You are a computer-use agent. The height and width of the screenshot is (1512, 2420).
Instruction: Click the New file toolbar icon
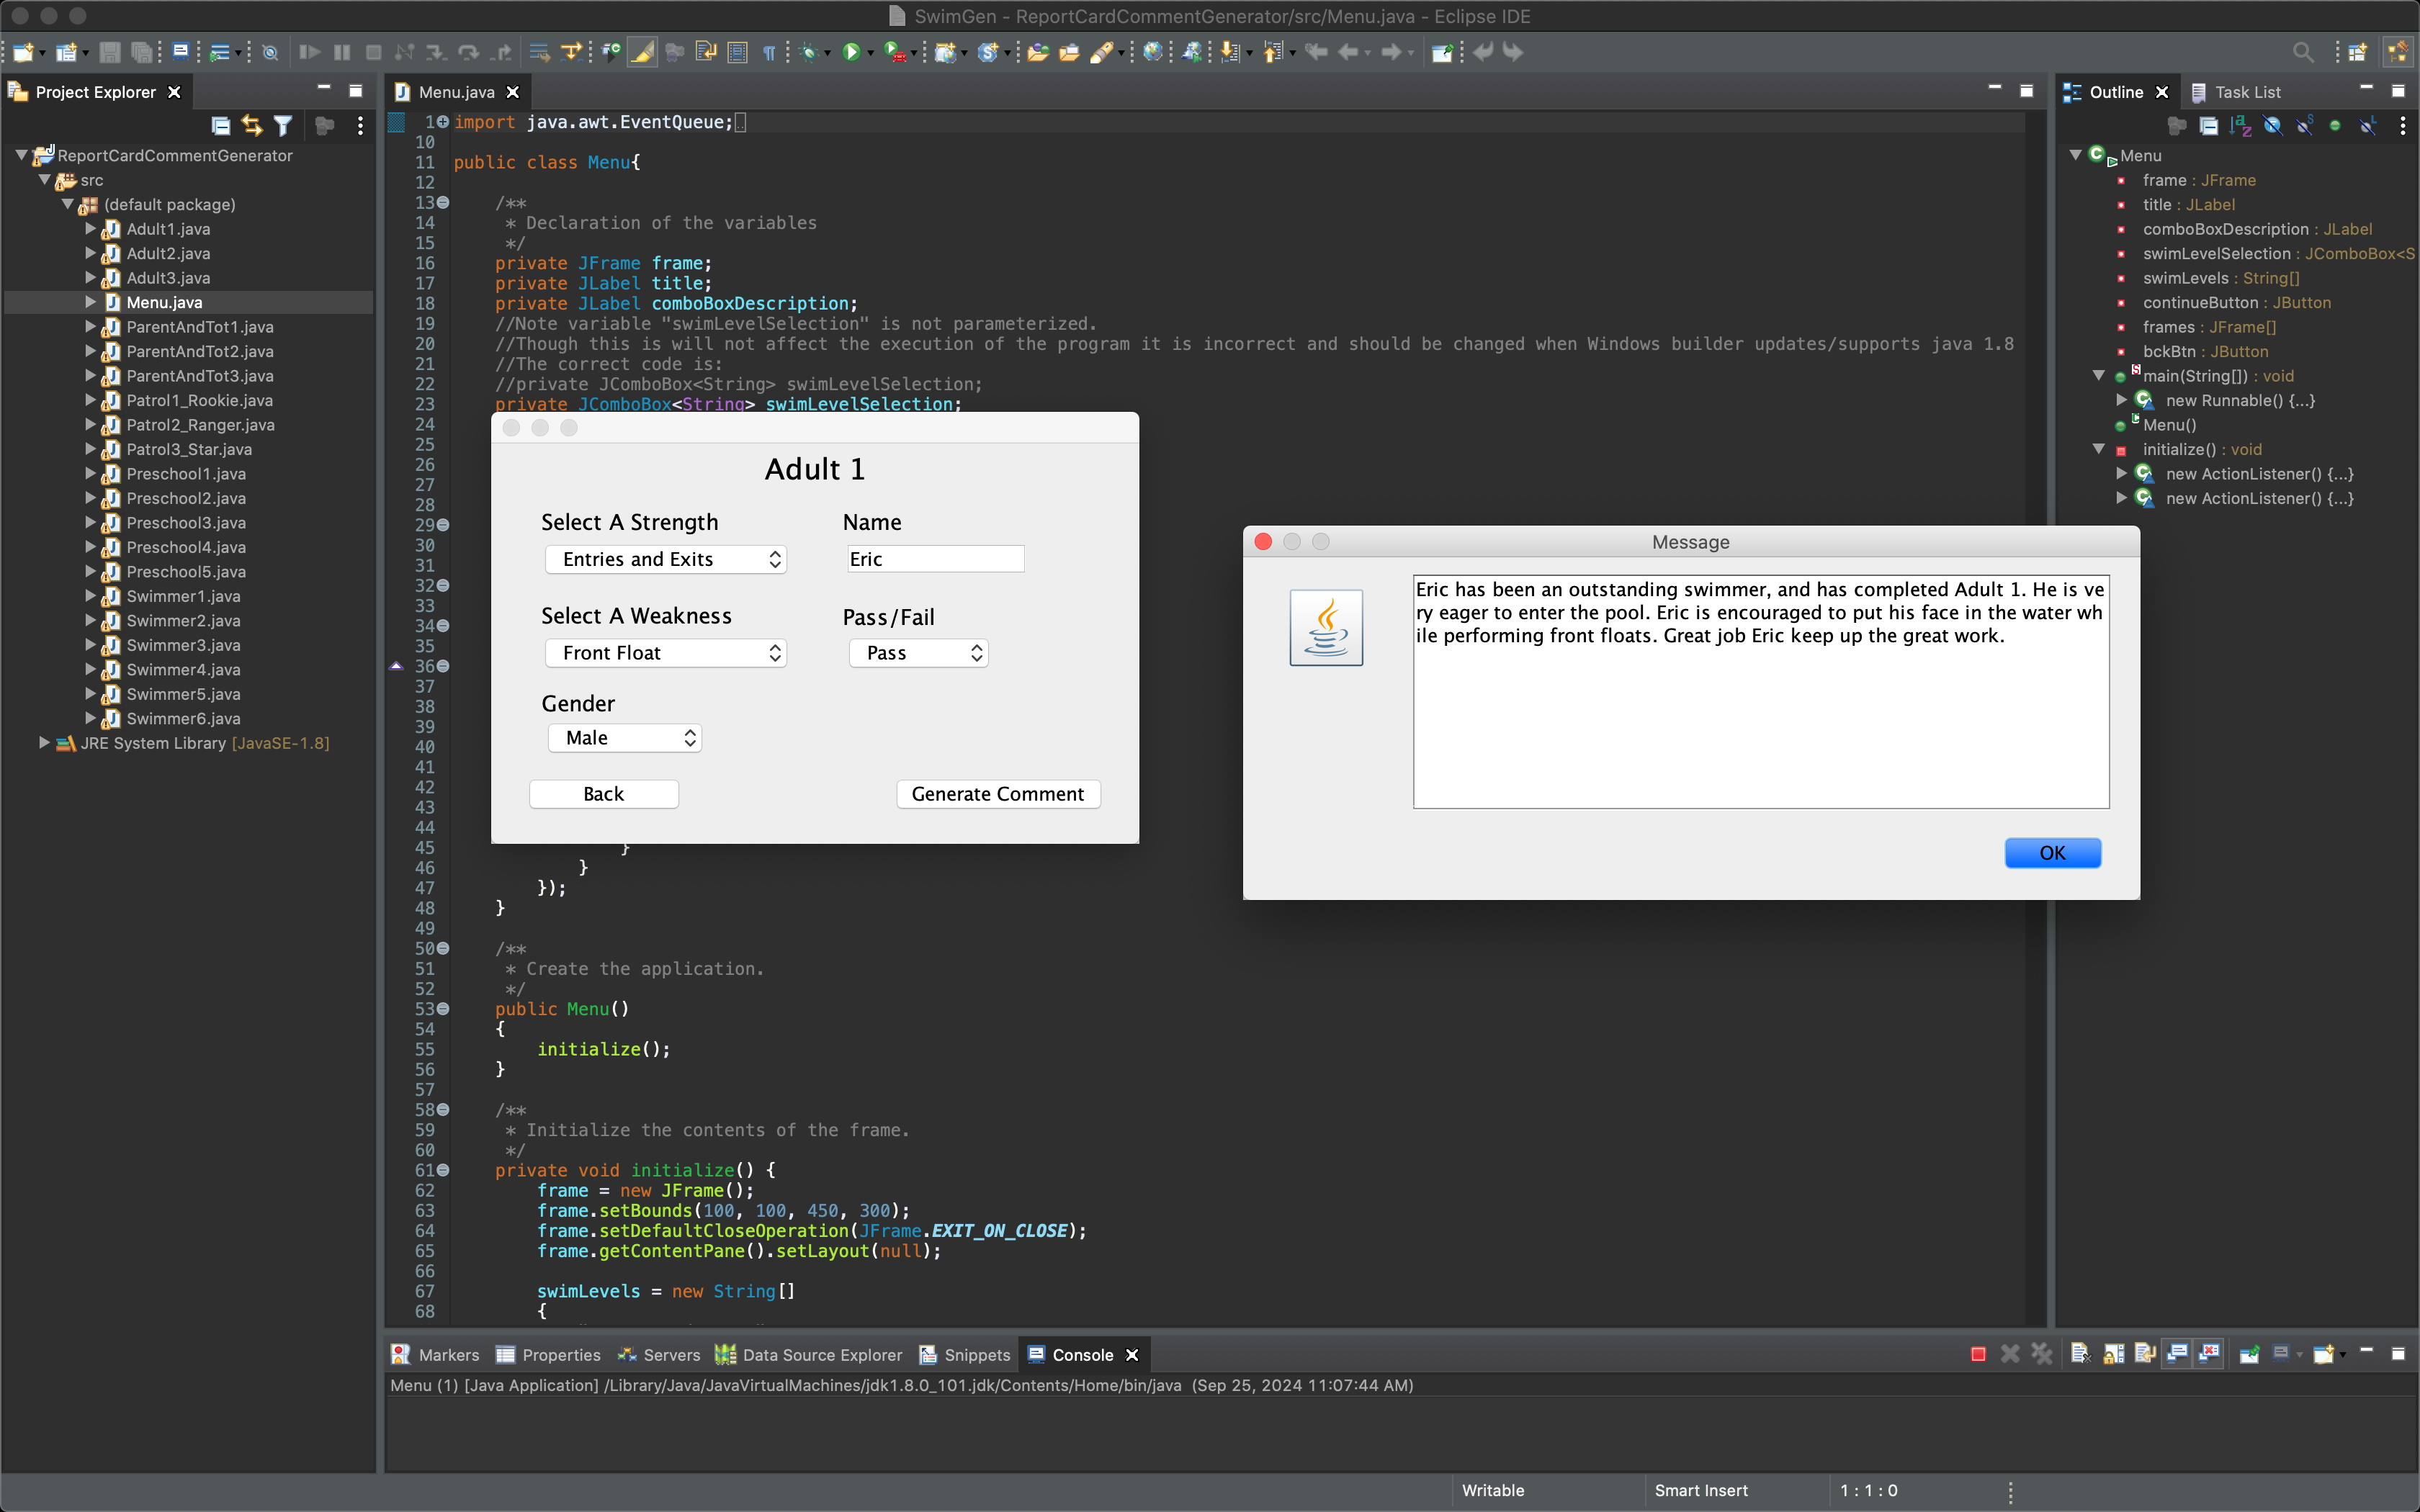click(x=22, y=52)
